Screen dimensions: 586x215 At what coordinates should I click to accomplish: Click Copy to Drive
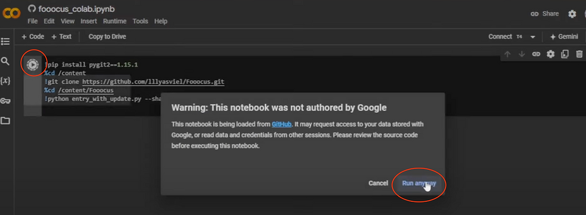click(107, 36)
